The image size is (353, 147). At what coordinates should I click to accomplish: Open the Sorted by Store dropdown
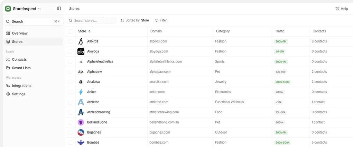135,20
